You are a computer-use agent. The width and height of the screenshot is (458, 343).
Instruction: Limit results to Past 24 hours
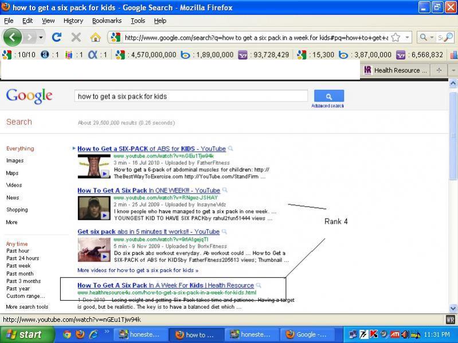23,258
